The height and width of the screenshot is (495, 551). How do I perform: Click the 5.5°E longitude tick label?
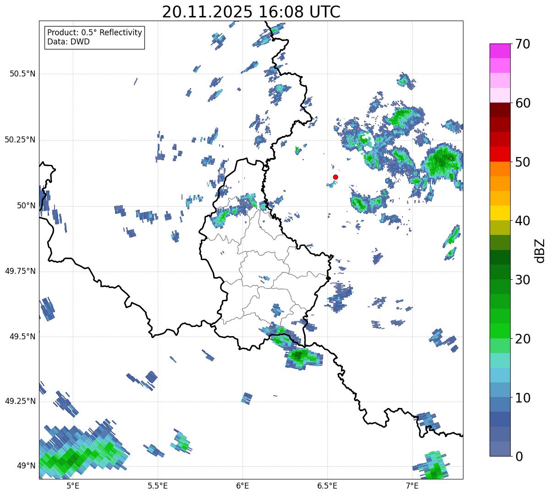tap(158, 485)
